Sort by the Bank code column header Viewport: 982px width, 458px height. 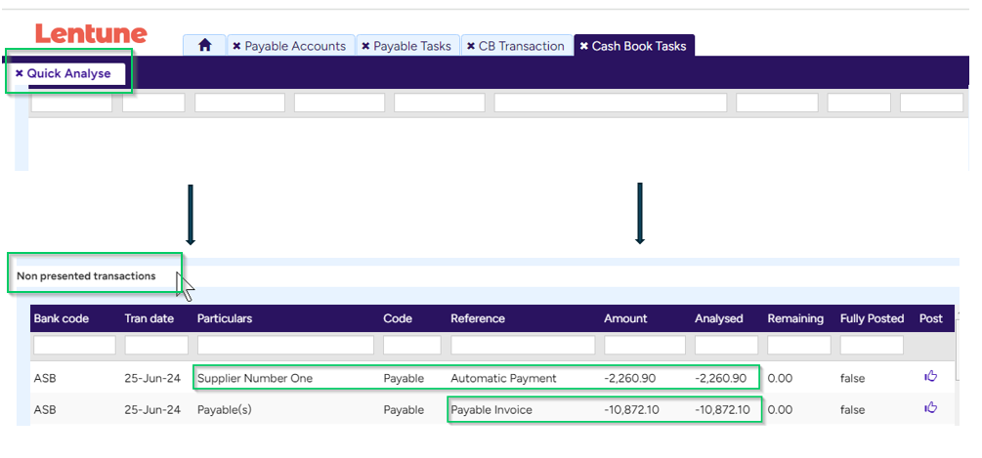(62, 318)
